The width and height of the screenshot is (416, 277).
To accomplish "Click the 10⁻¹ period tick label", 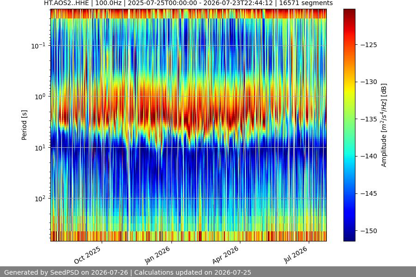I will point(38,46).
